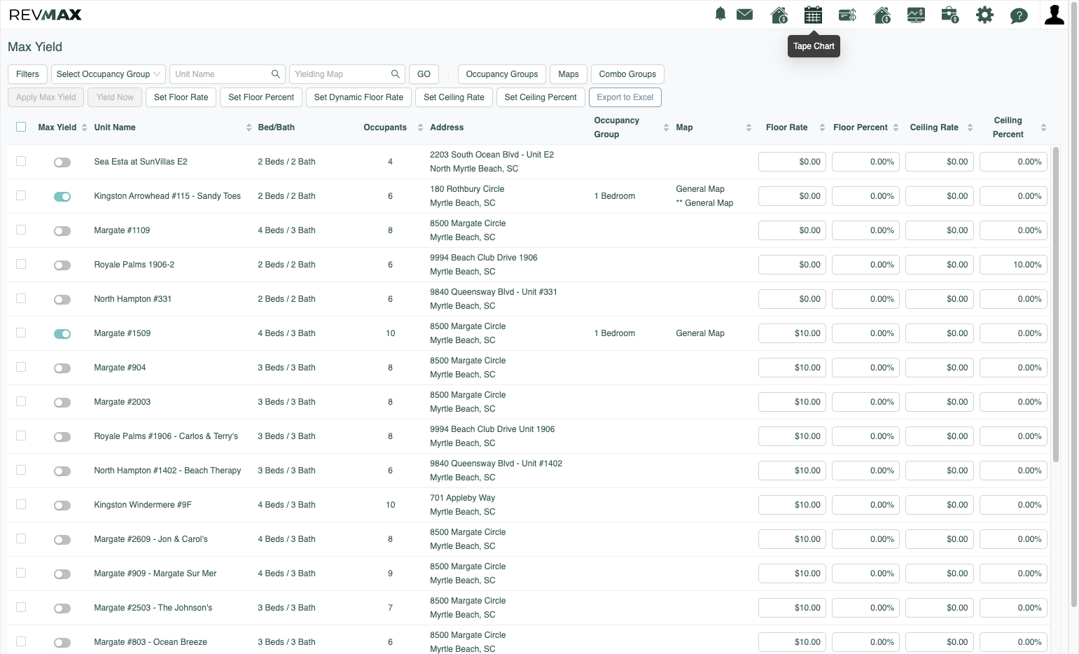1079x654 pixels.
Task: Enable Max Yield for Royale Palms 1906-2
Action: [x=62, y=265]
